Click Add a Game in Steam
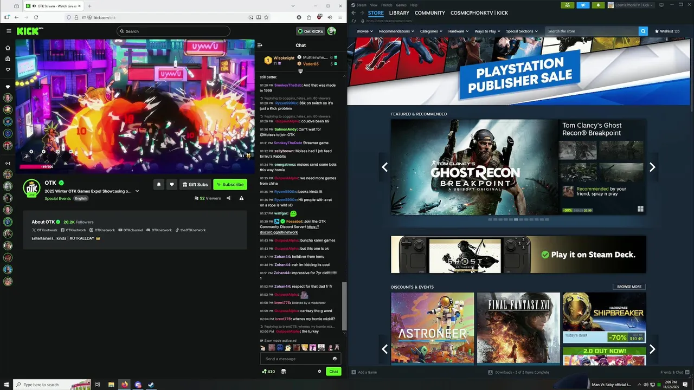This screenshot has width=694, height=390. [x=364, y=372]
